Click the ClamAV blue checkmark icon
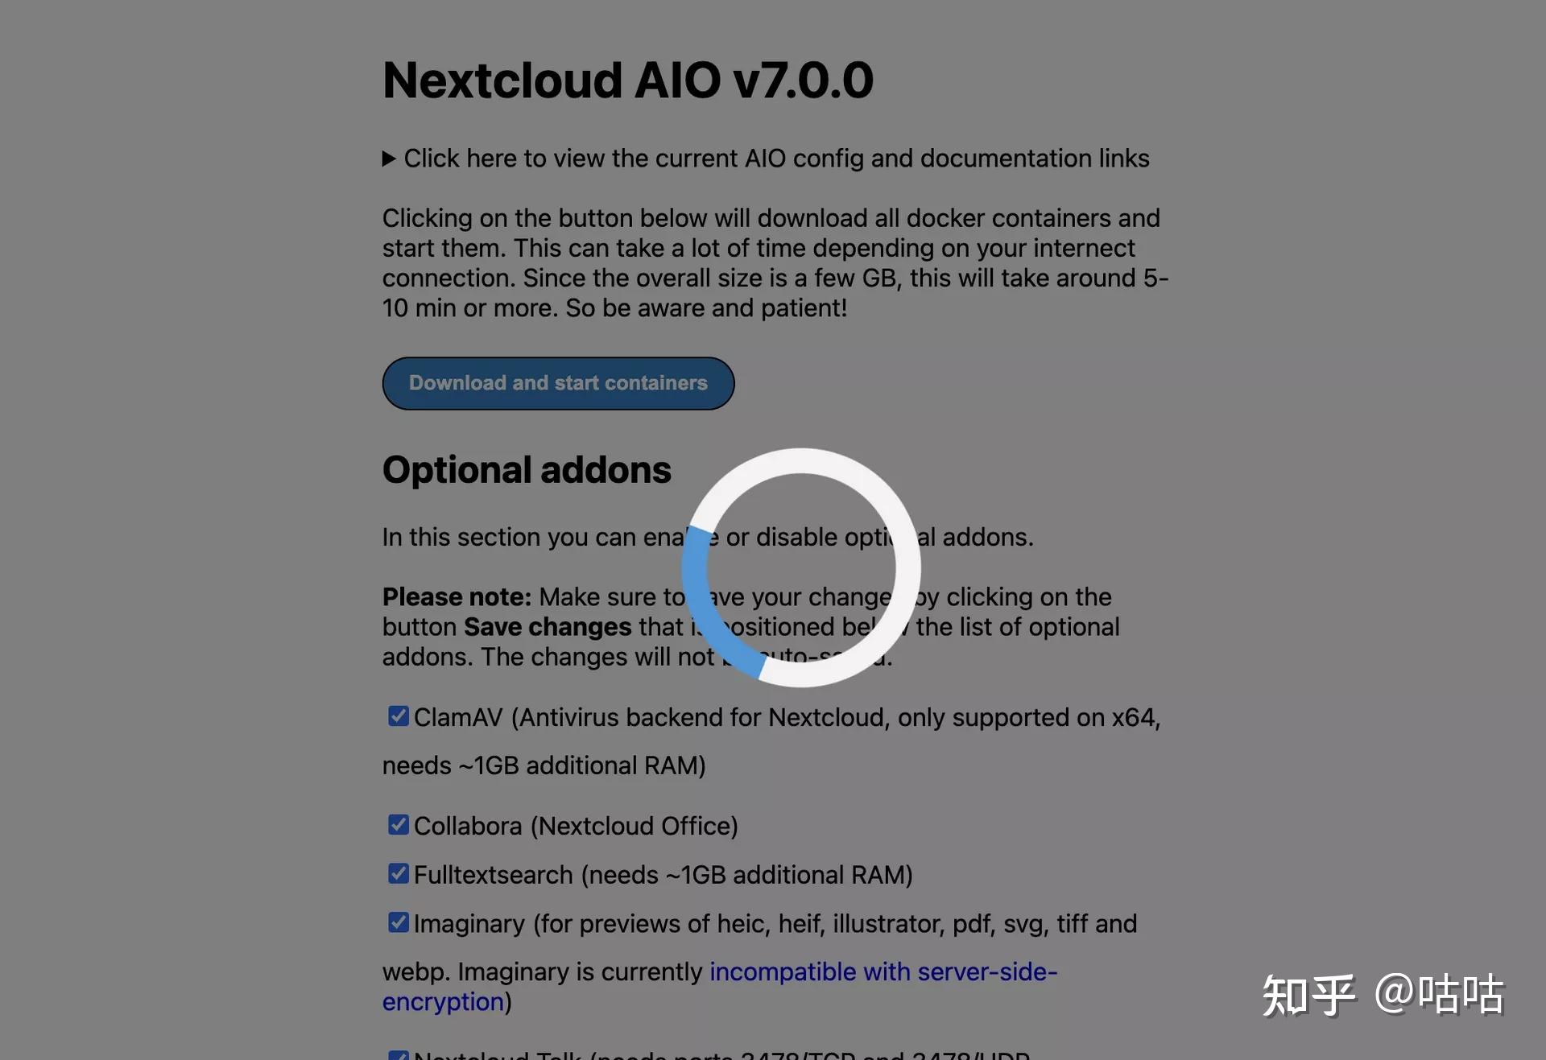Image resolution: width=1546 pixels, height=1060 pixels. coord(398,716)
